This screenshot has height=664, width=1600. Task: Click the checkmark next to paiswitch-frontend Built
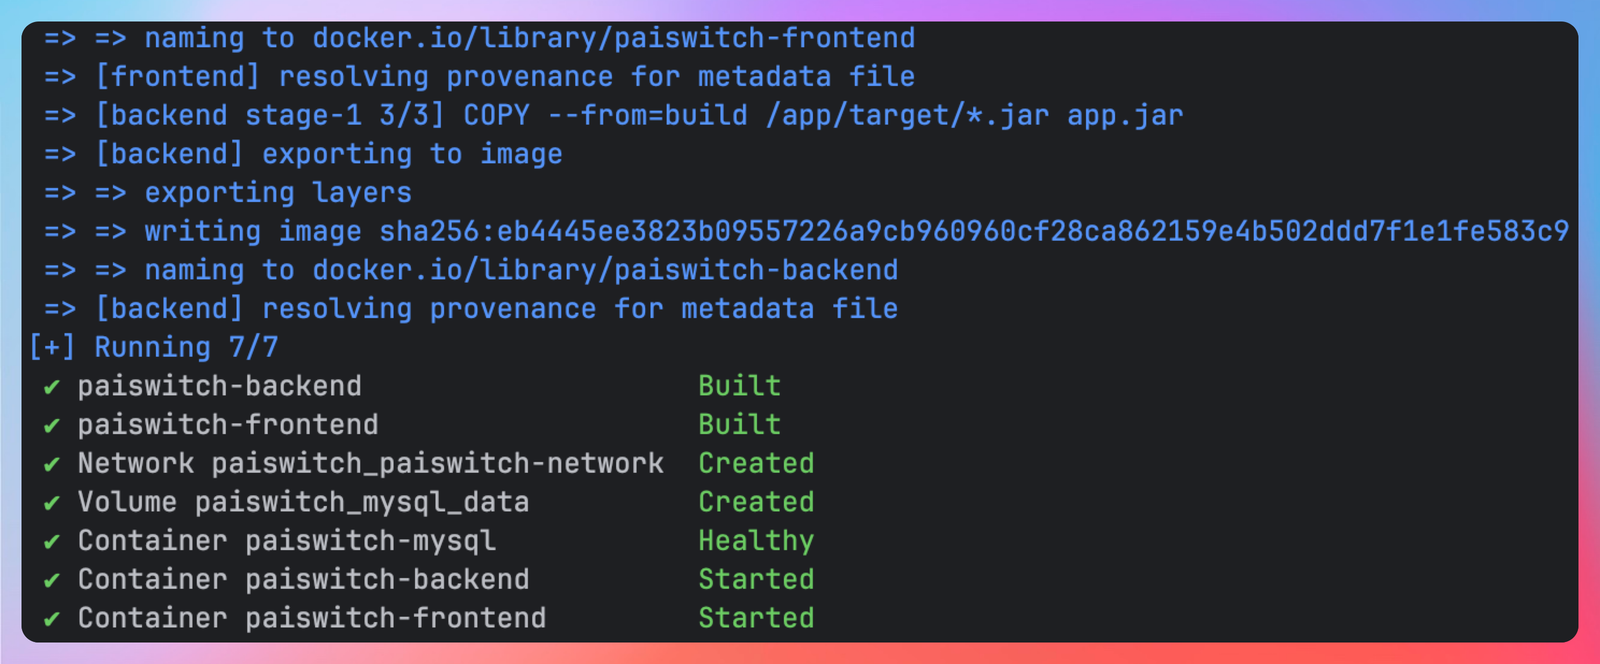(x=52, y=425)
